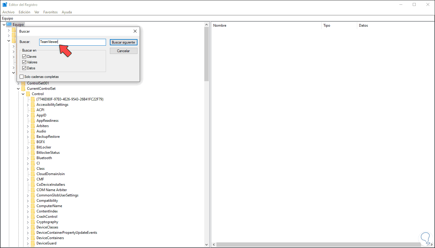Click the CMF folder icon
The width and height of the screenshot is (435, 248).
[33, 179]
